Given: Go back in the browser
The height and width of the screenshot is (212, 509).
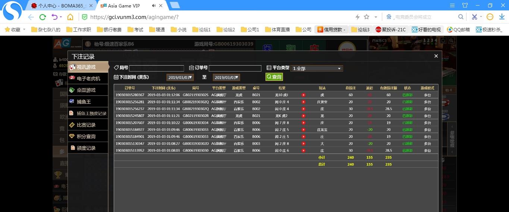Looking at the screenshot, I should [x=31, y=17].
